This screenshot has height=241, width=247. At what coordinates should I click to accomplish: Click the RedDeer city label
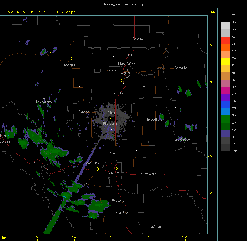pyautogui.click(x=126, y=73)
